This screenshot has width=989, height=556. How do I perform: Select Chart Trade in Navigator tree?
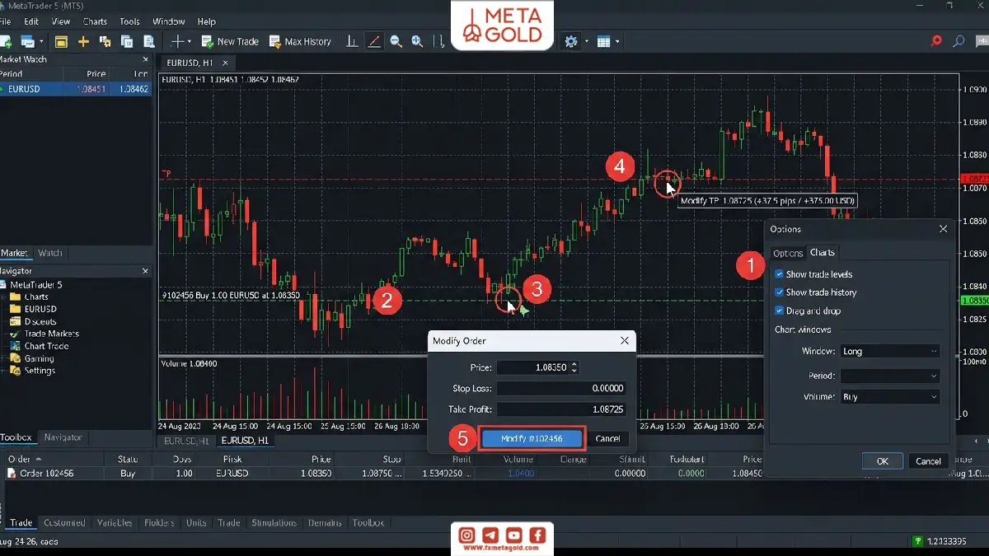40,346
